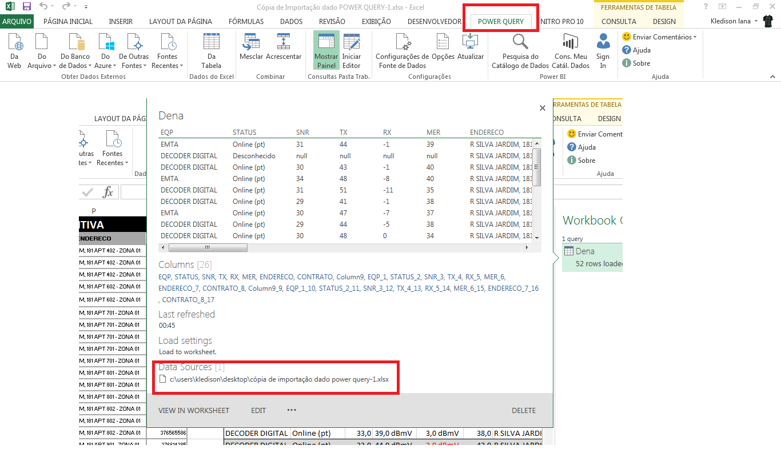Switch to the DADOS tab

point(292,21)
